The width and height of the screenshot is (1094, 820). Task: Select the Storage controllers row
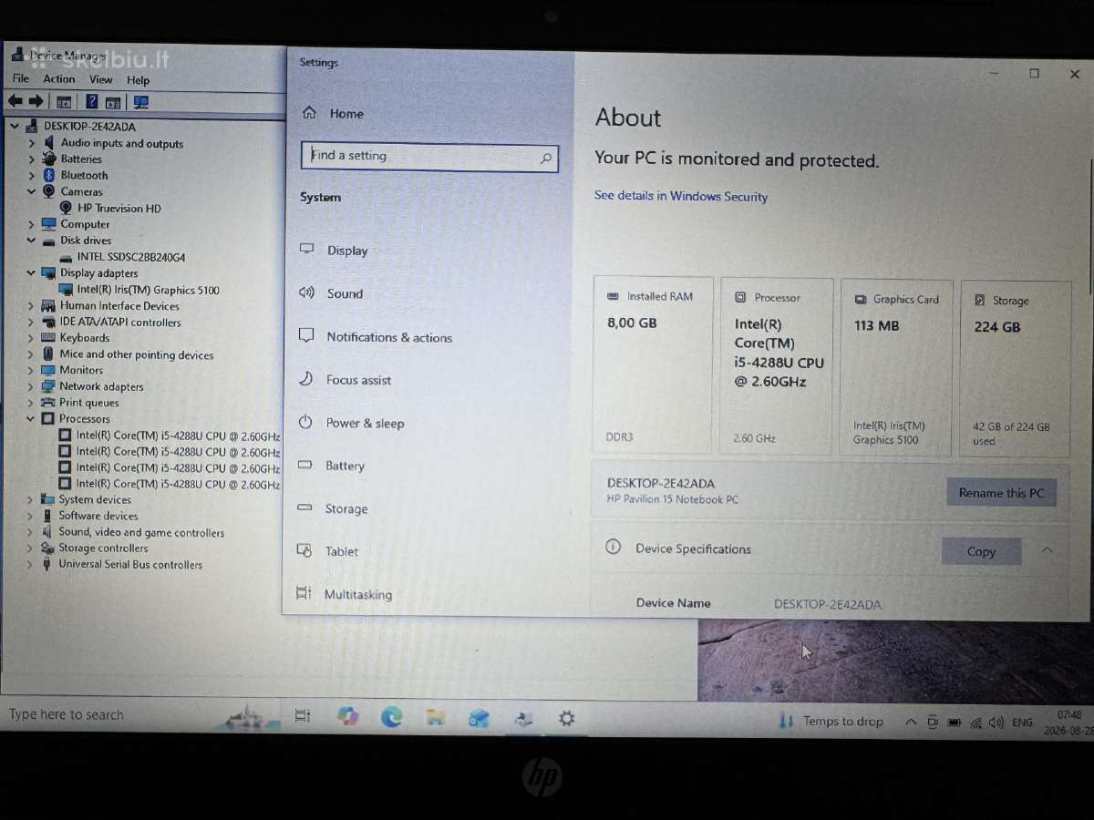tap(103, 548)
